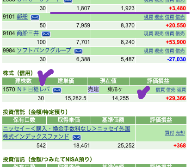192x167 pixels.
Task: Click the mail icon next to 郵船
Action: pos(35,17)
